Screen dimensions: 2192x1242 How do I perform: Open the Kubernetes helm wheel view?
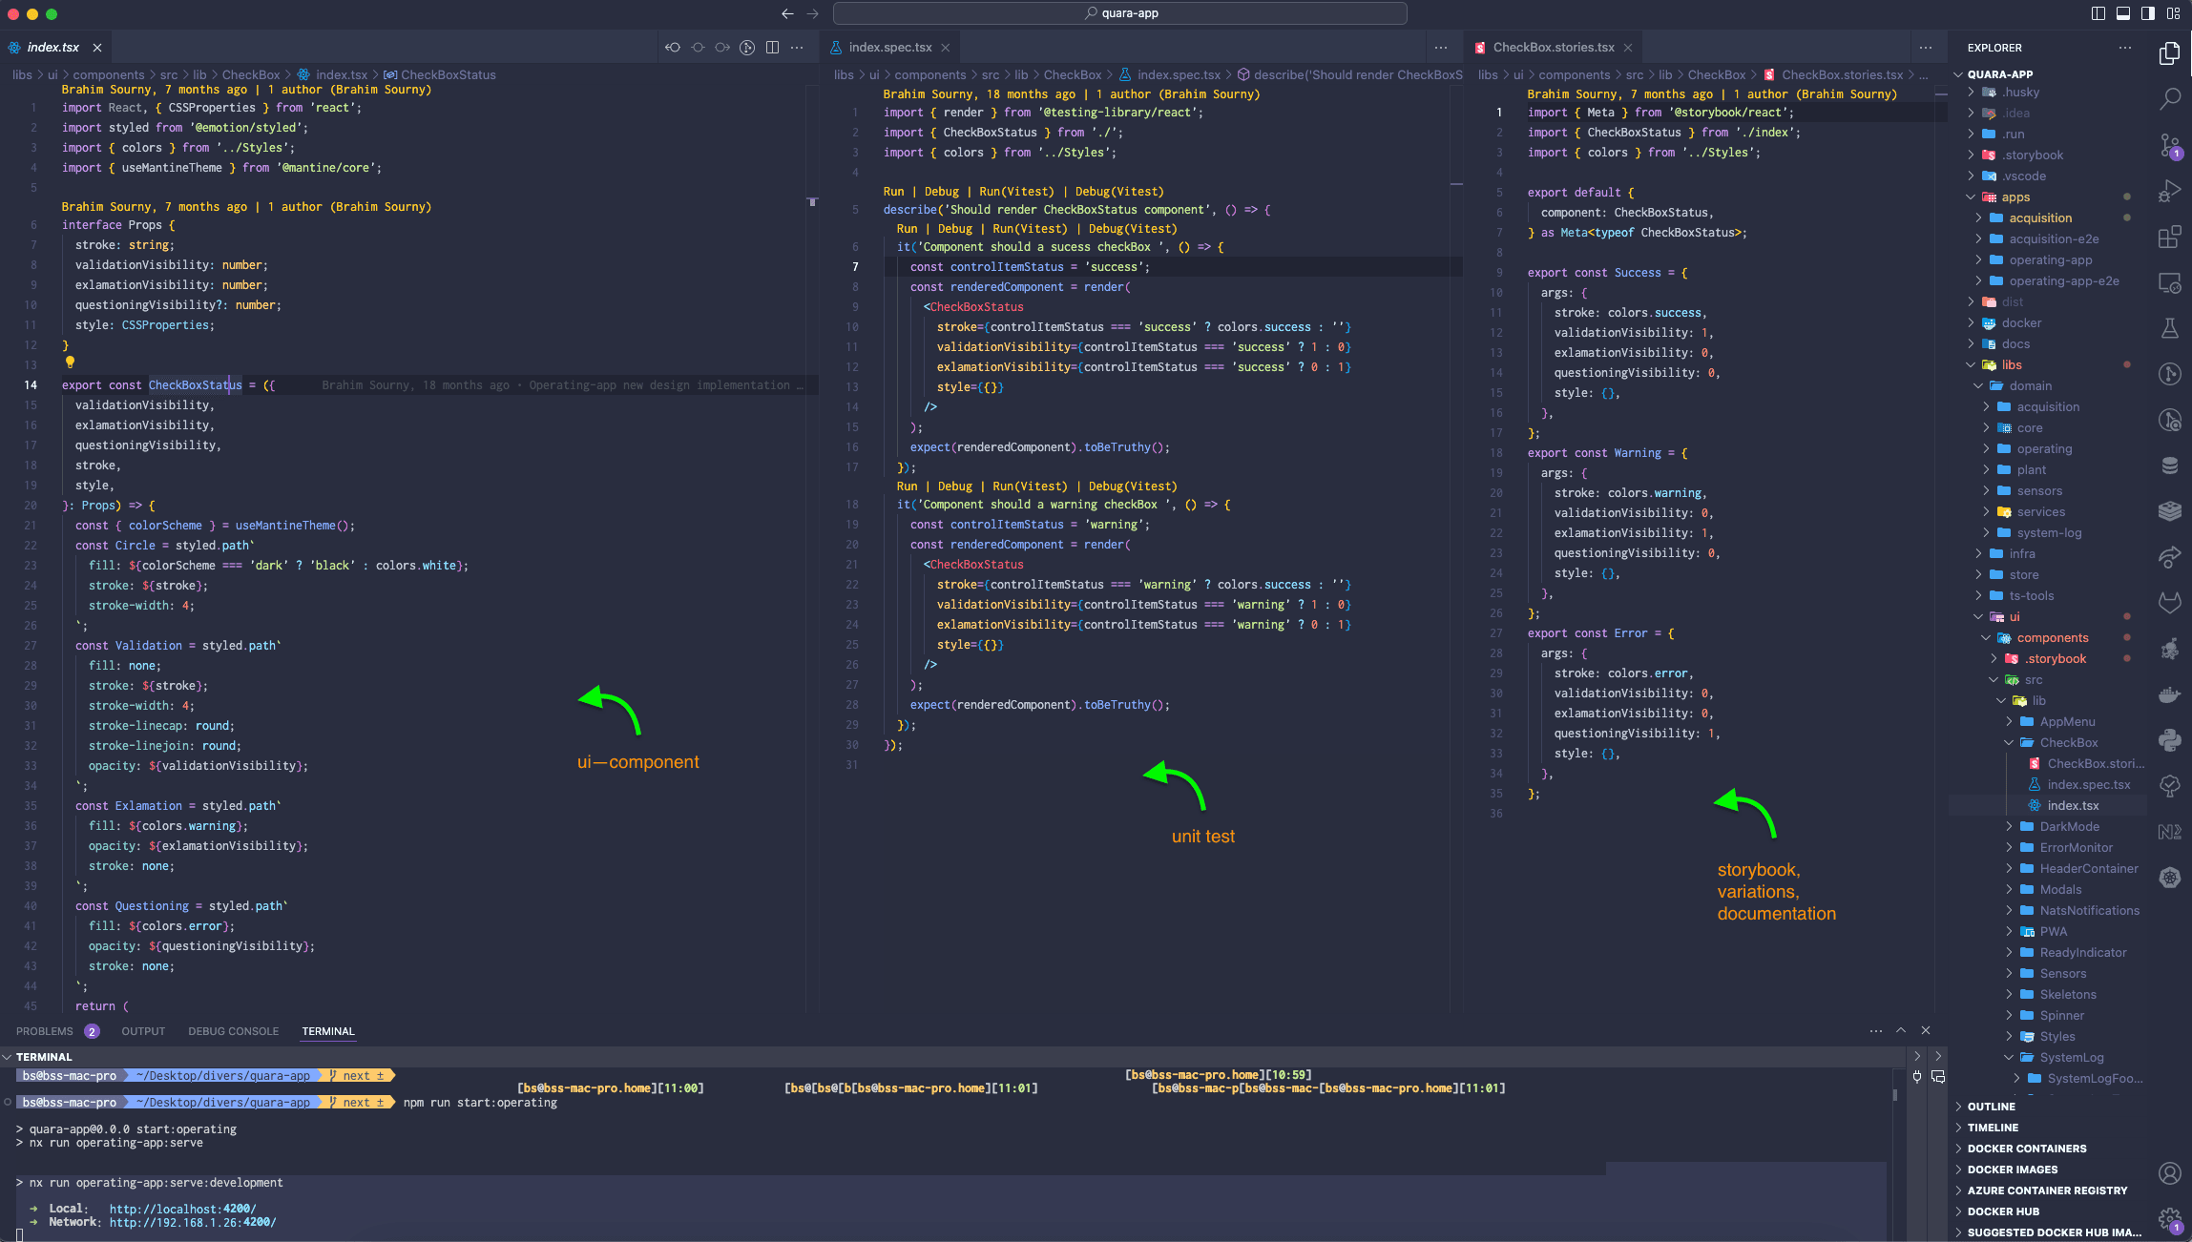tap(2169, 878)
